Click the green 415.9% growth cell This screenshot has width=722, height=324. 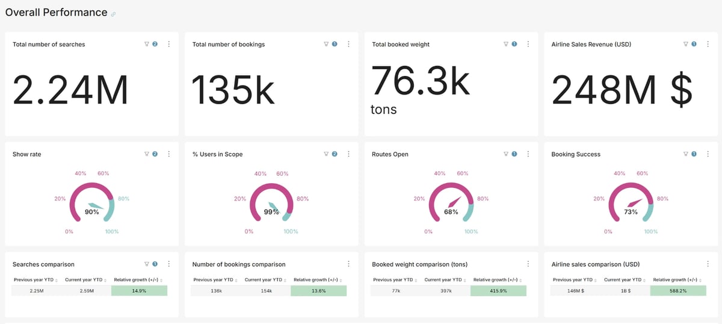pyautogui.click(x=498, y=291)
